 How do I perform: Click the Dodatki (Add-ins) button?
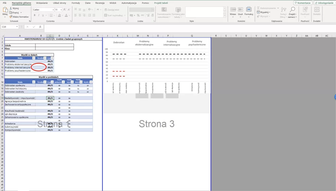(317, 11)
